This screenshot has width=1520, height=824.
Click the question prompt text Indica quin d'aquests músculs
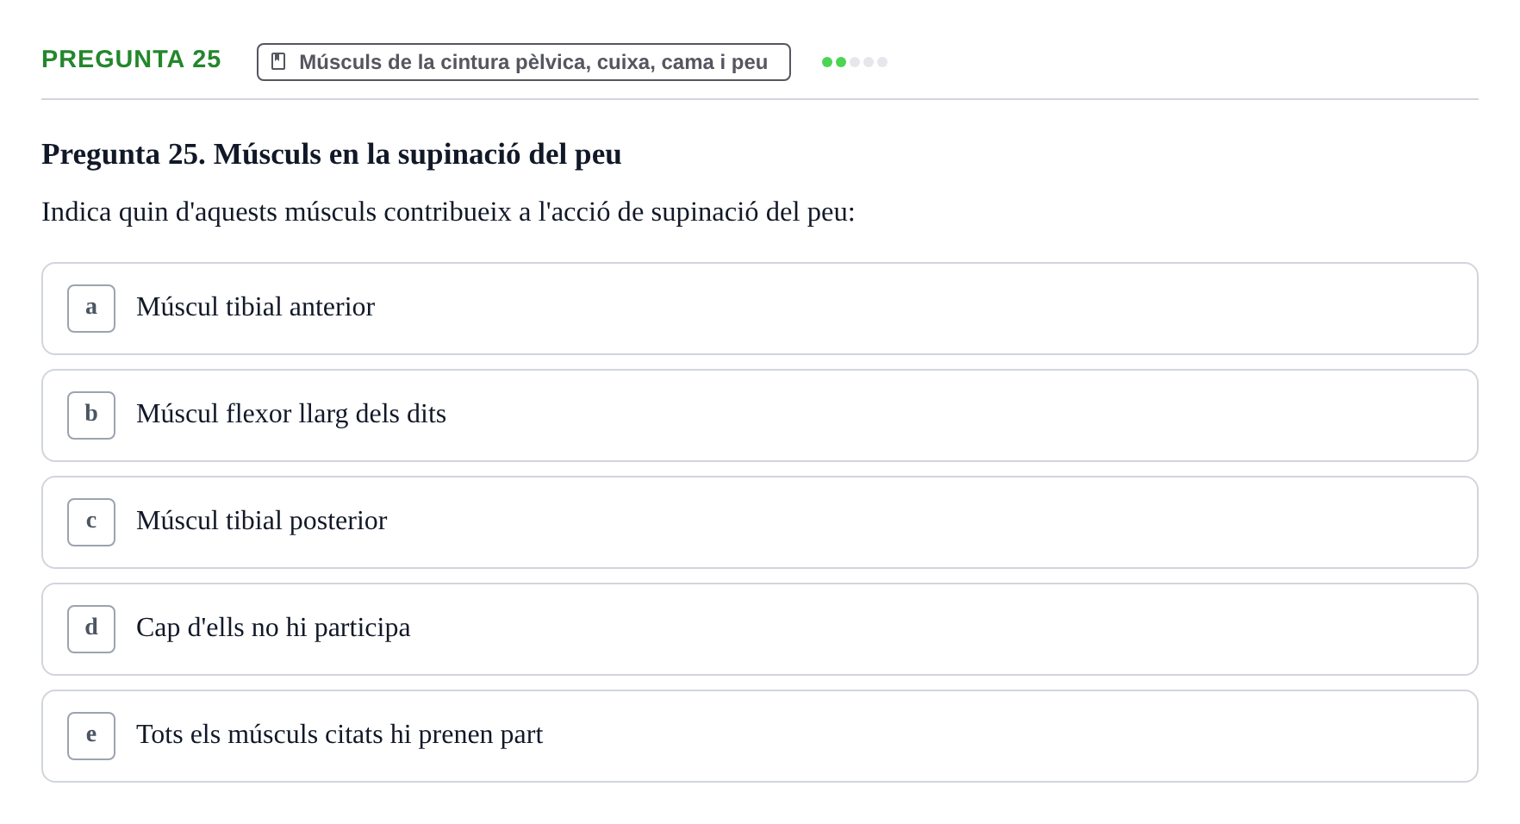coord(448,212)
